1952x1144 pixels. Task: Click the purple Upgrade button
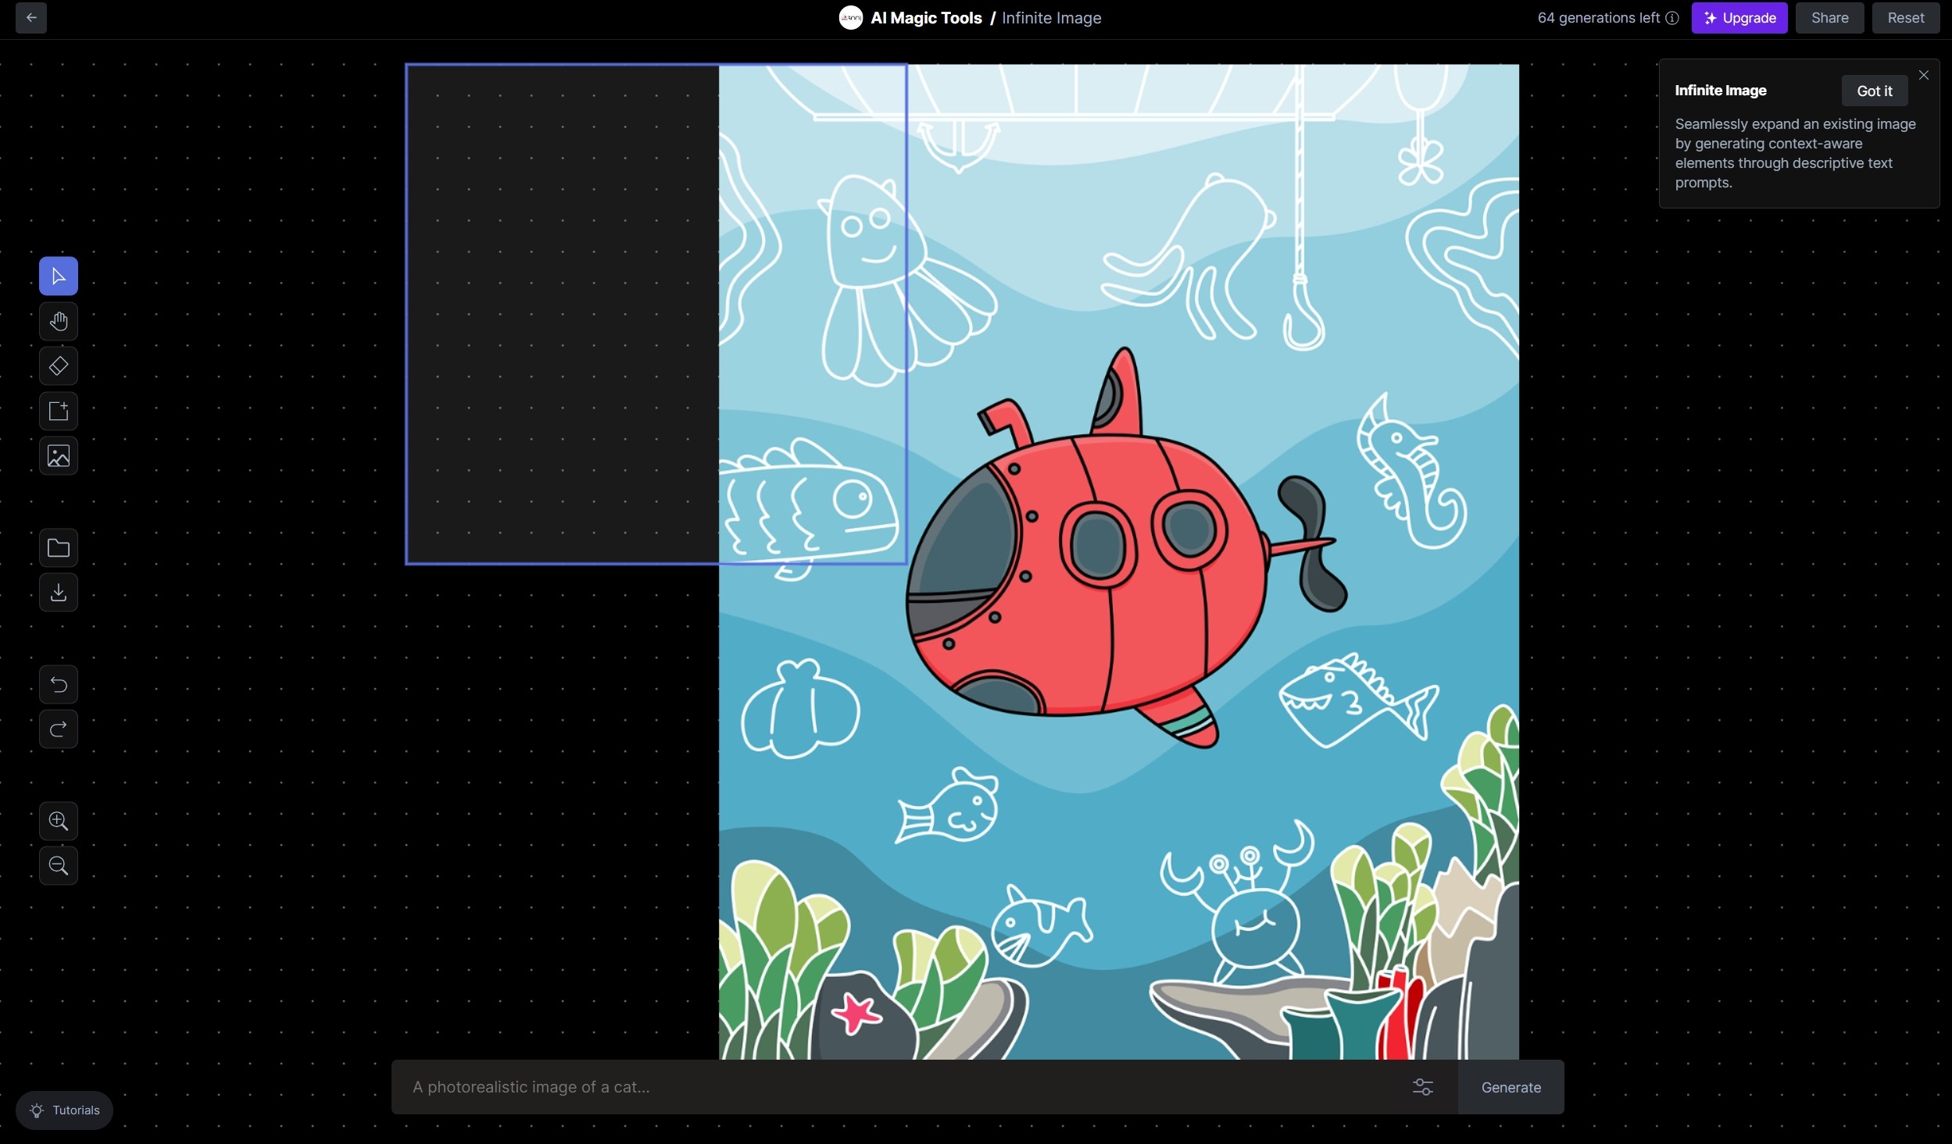tap(1739, 18)
